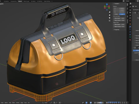The image size is (139, 104).
Task: Click the pan view hand icon
Action: [109, 15]
